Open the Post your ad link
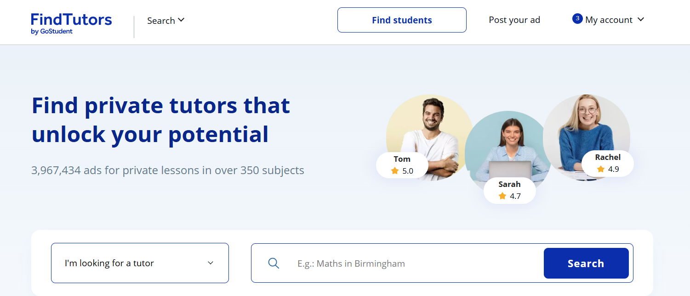Screen dimensions: 690x296 tap(514, 20)
